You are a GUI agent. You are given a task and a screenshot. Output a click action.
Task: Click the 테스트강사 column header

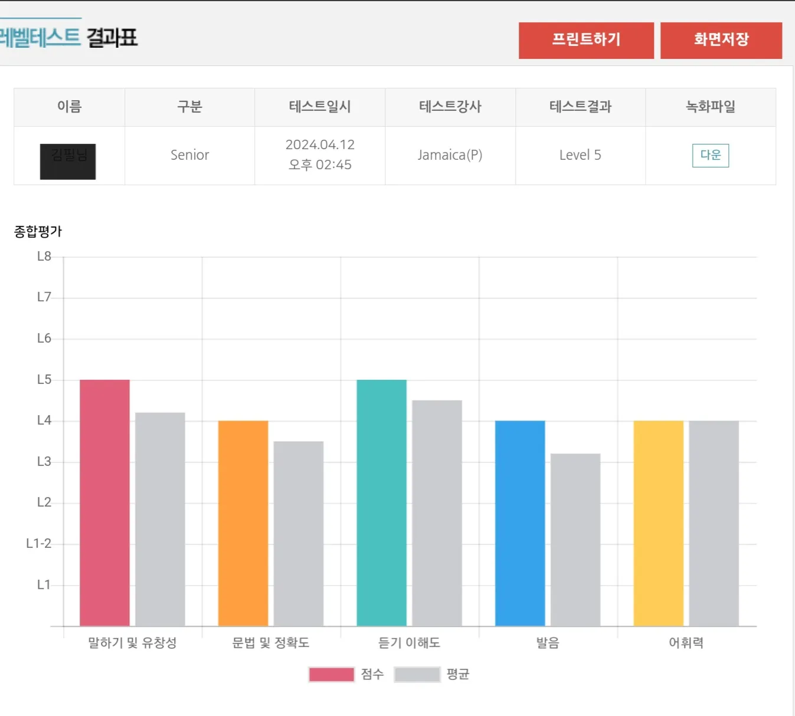click(x=450, y=107)
